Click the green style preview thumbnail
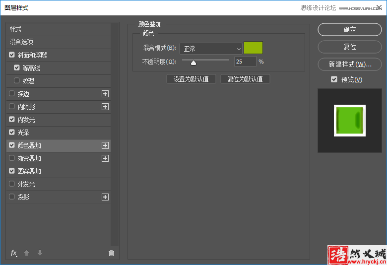Screen dimensions: 387x265 coord(350,121)
